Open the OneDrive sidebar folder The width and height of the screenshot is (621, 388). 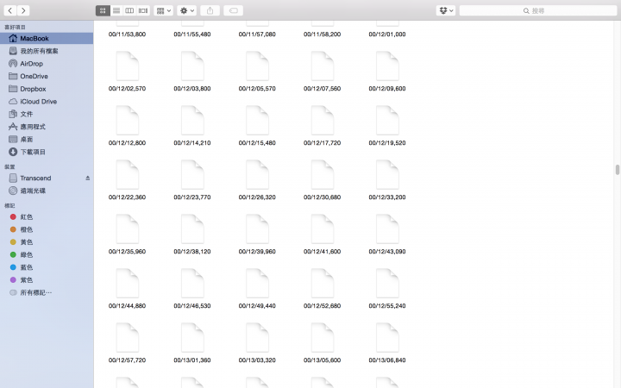[x=47, y=77]
